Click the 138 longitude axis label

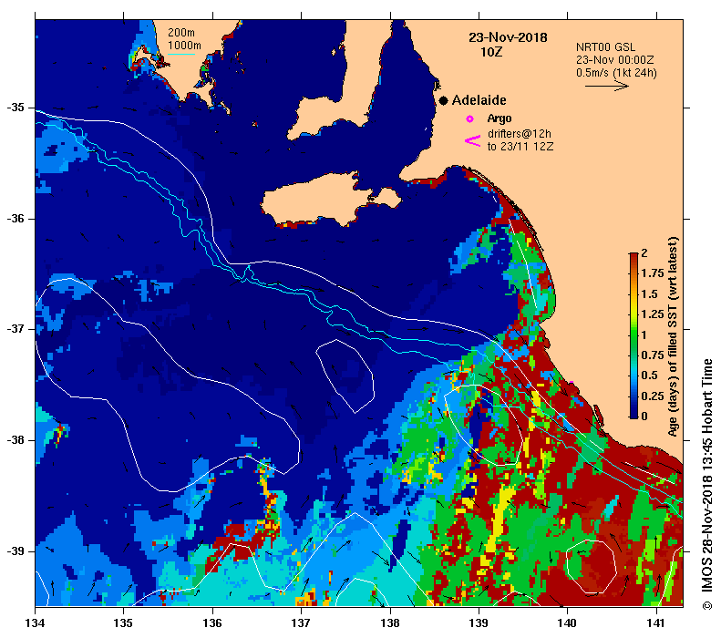pyautogui.click(x=389, y=623)
